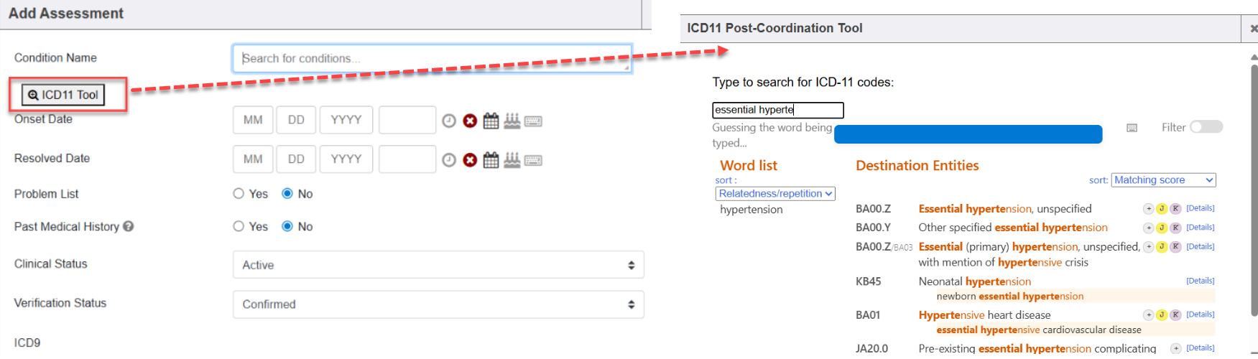Click the keyboard icon on the Resolved Date row

(x=533, y=161)
